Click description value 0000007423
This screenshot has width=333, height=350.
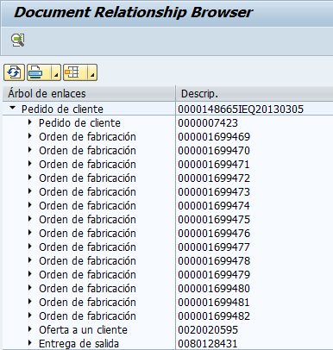point(208,123)
